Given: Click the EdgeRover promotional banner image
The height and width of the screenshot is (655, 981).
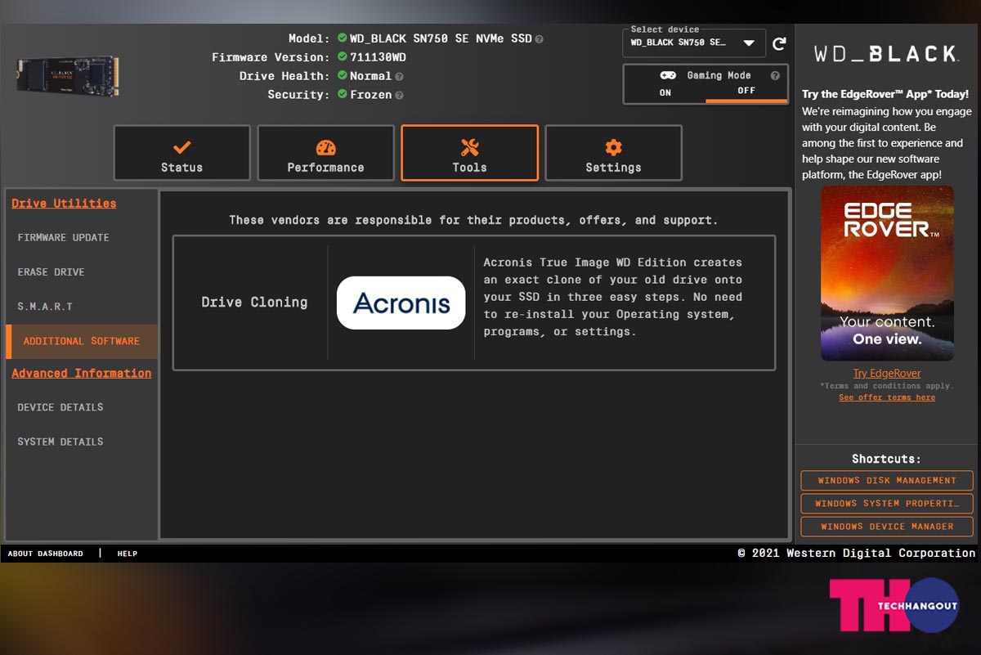Looking at the screenshot, I should point(887,273).
